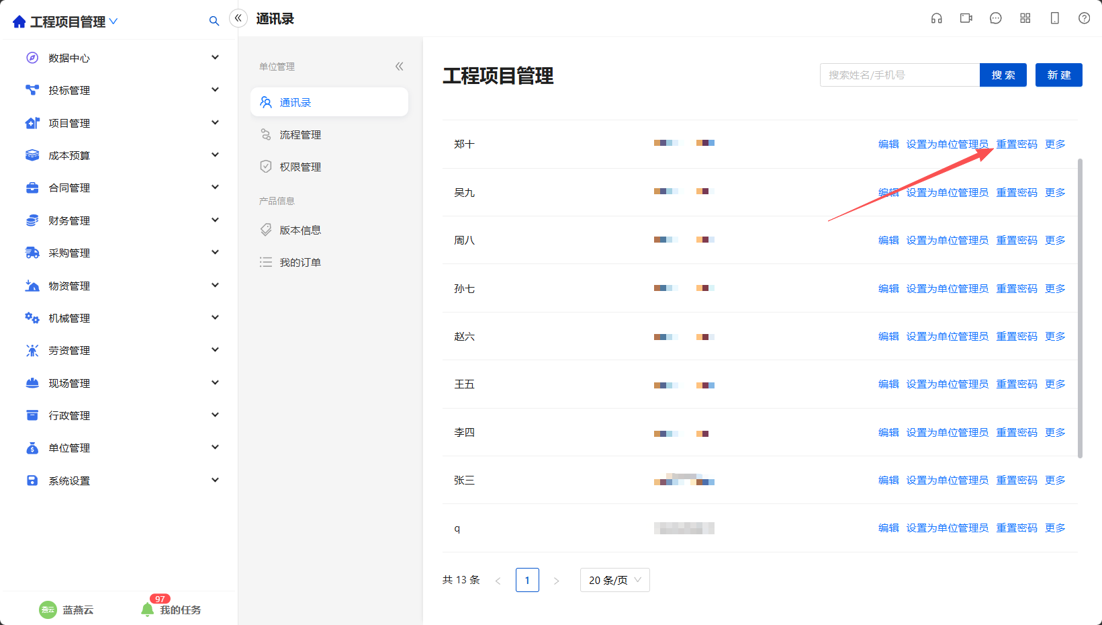The width and height of the screenshot is (1102, 625).
Task: Click the 合同管理 briefcase icon
Action: pos(32,187)
